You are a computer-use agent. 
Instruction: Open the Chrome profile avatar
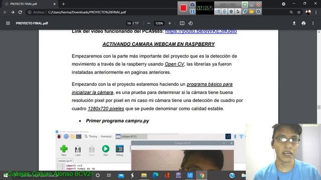click(x=308, y=12)
